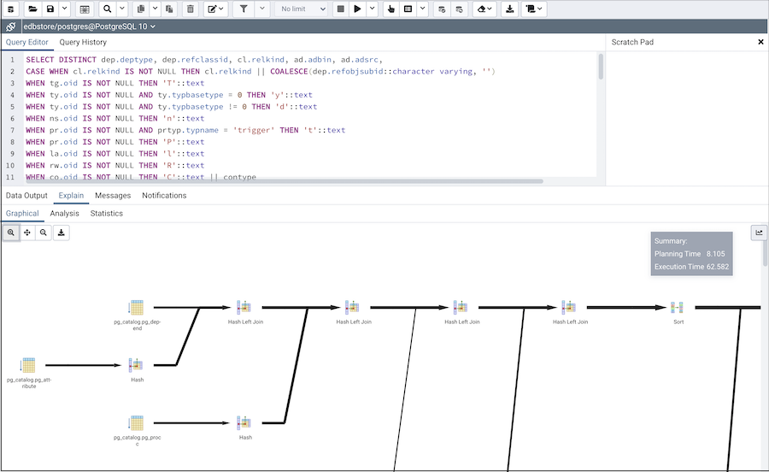Open the Macros dropdown icon
769x472 pixels.
coord(534,9)
